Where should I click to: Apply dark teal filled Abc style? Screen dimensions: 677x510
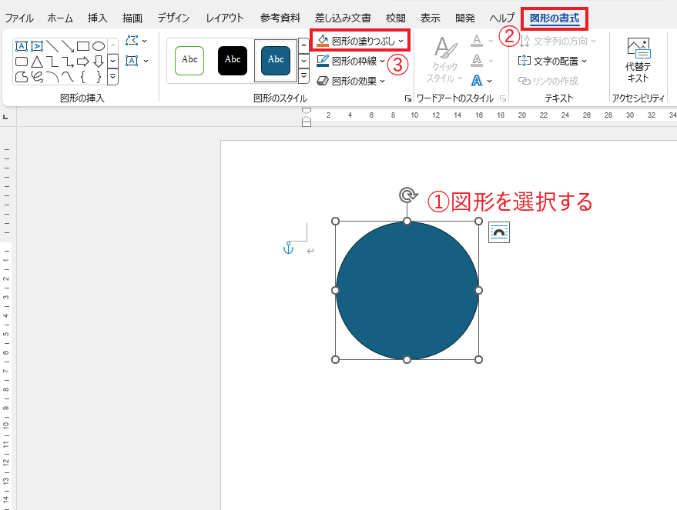276,60
